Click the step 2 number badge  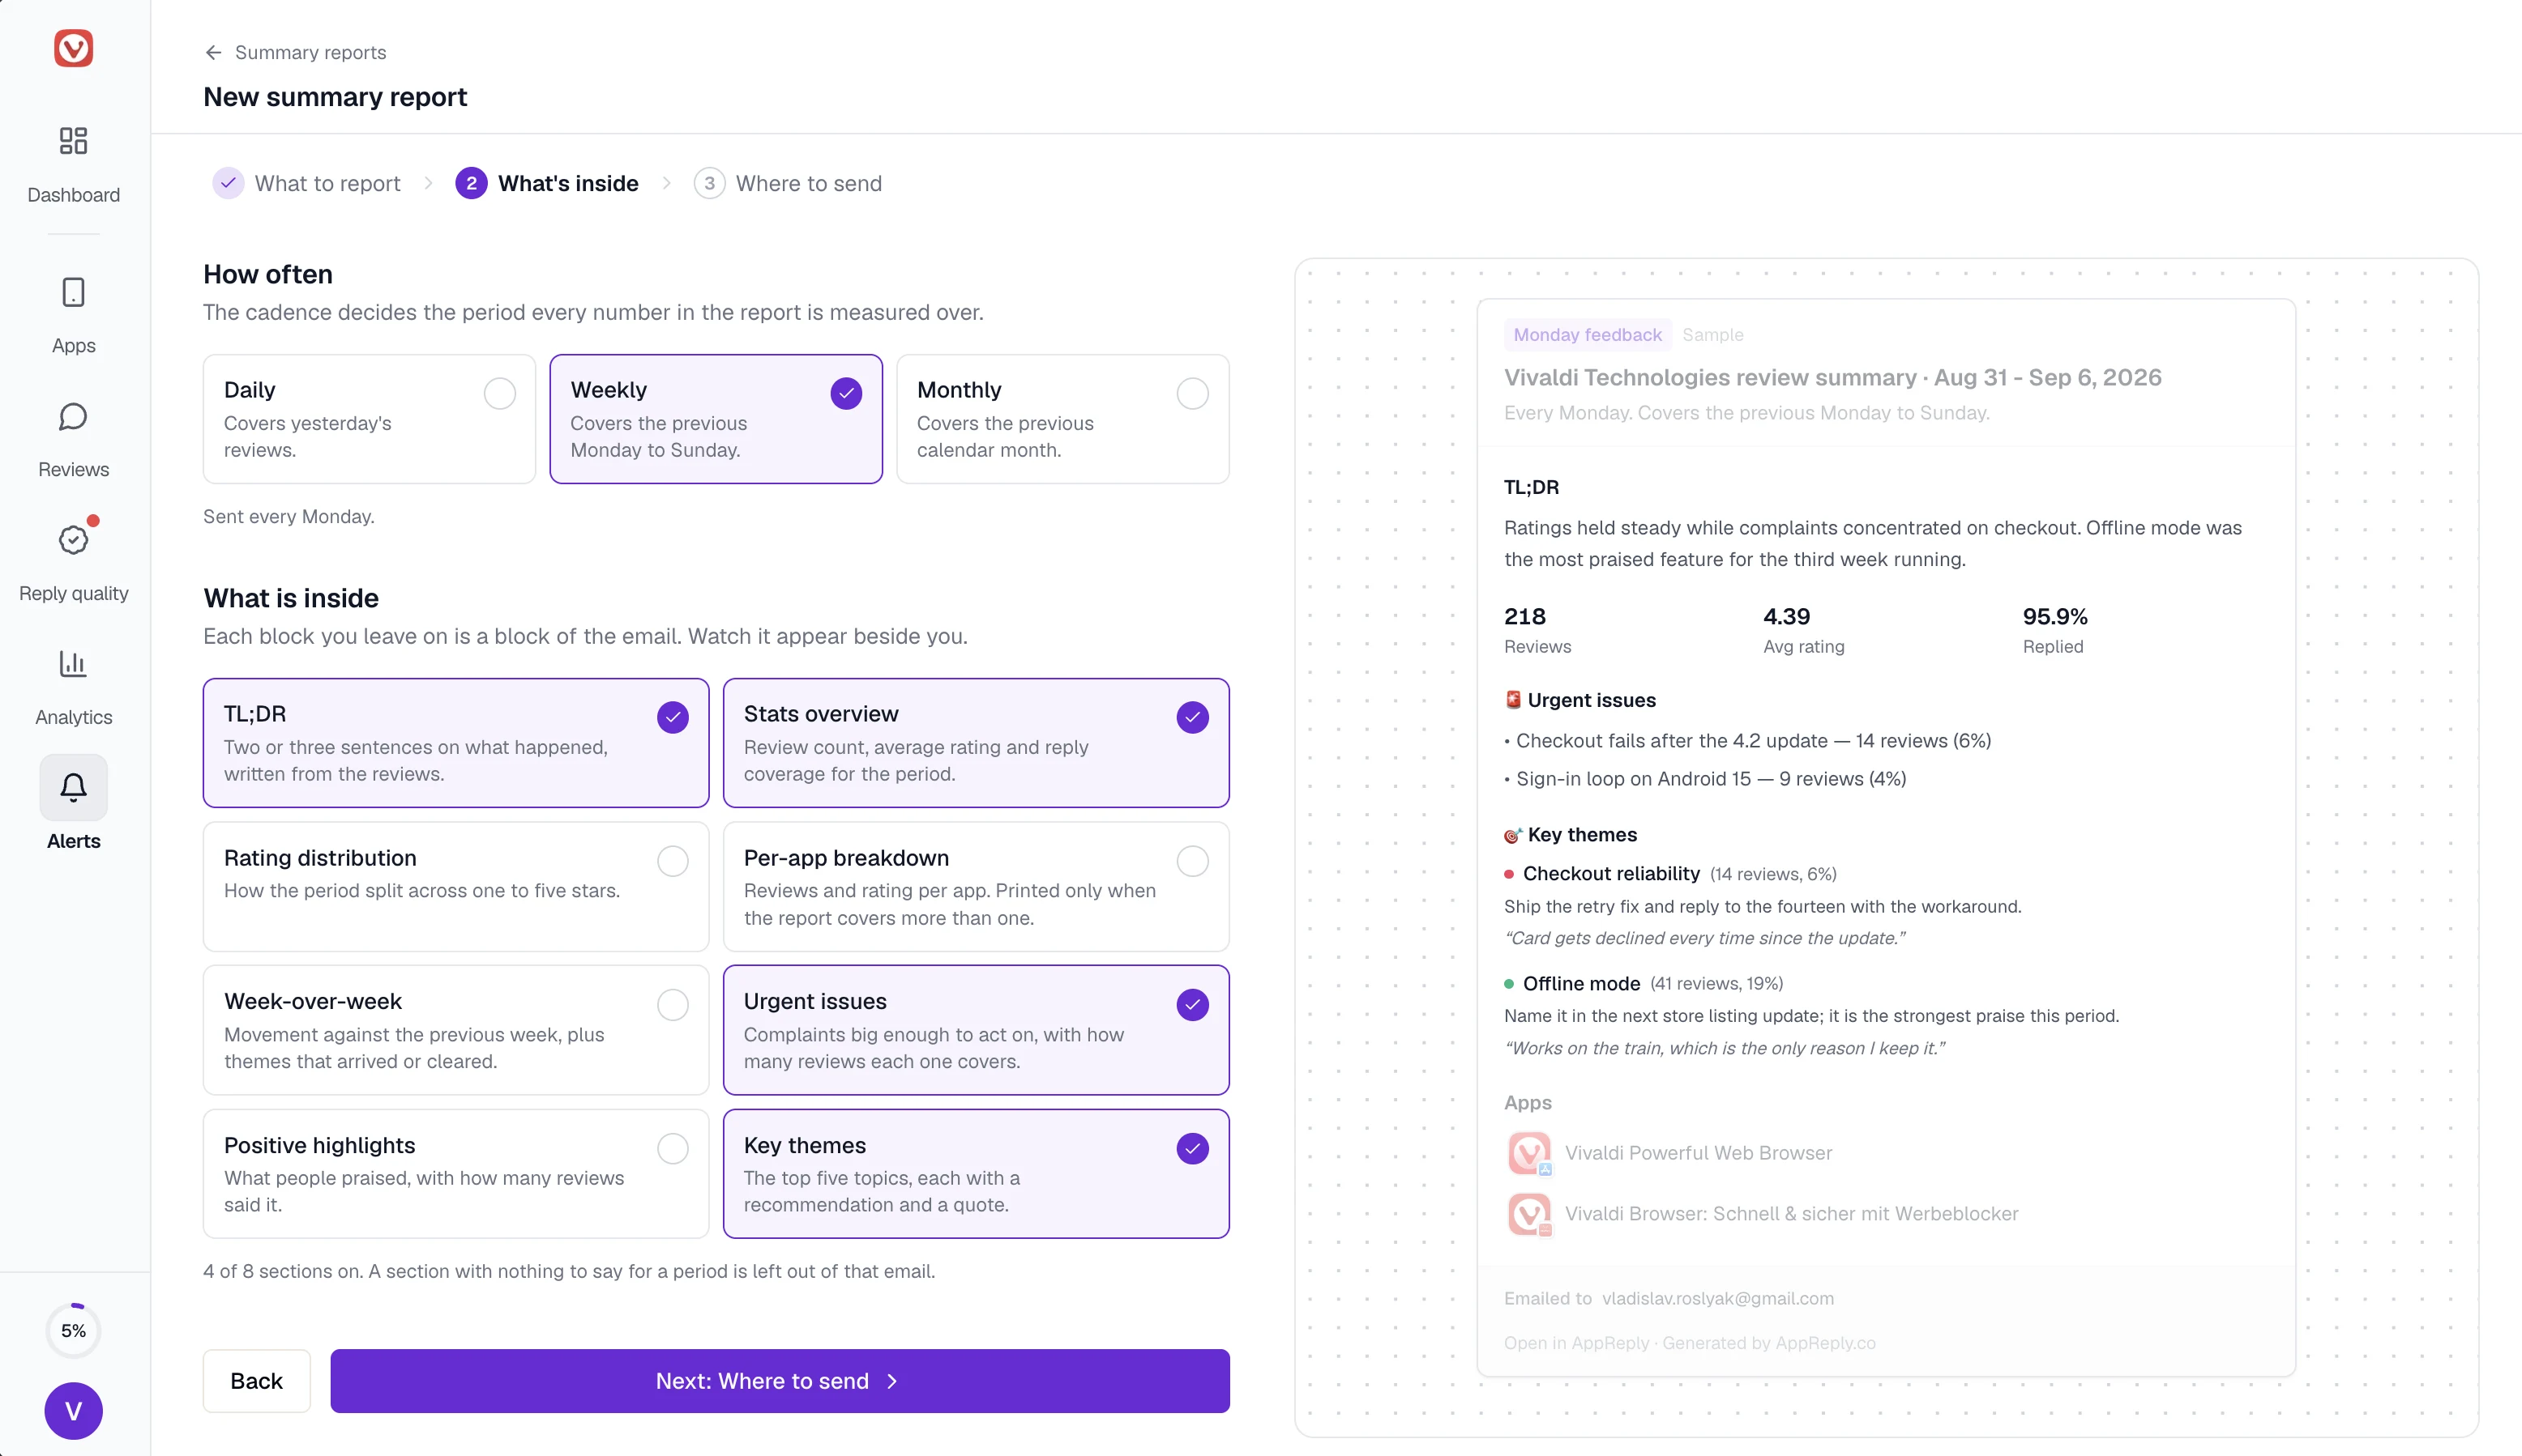(472, 183)
